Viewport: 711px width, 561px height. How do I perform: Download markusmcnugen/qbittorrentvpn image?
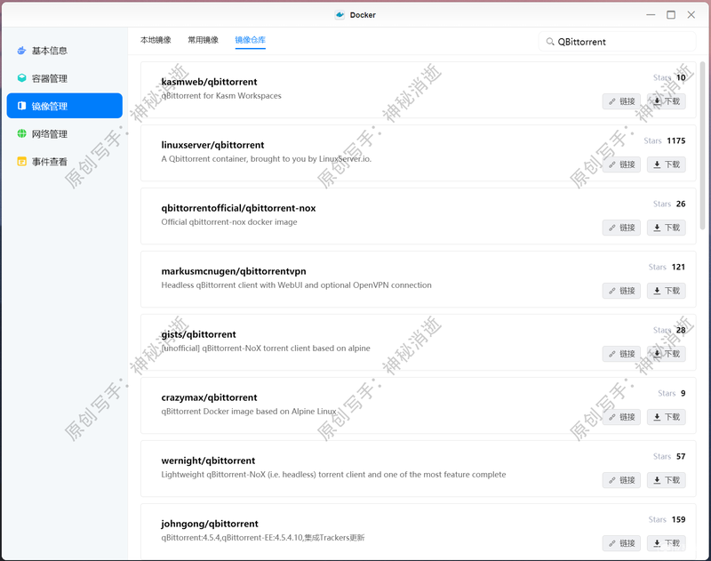[x=666, y=290]
